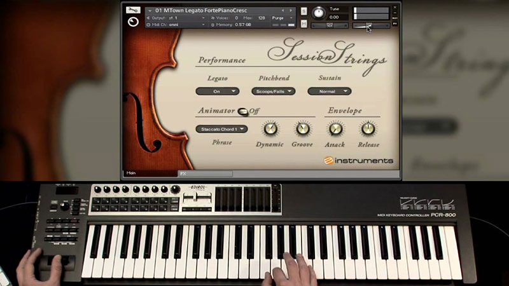Open the Output st.1 dropdown
The width and height of the screenshot is (509, 286).
click(x=186, y=18)
